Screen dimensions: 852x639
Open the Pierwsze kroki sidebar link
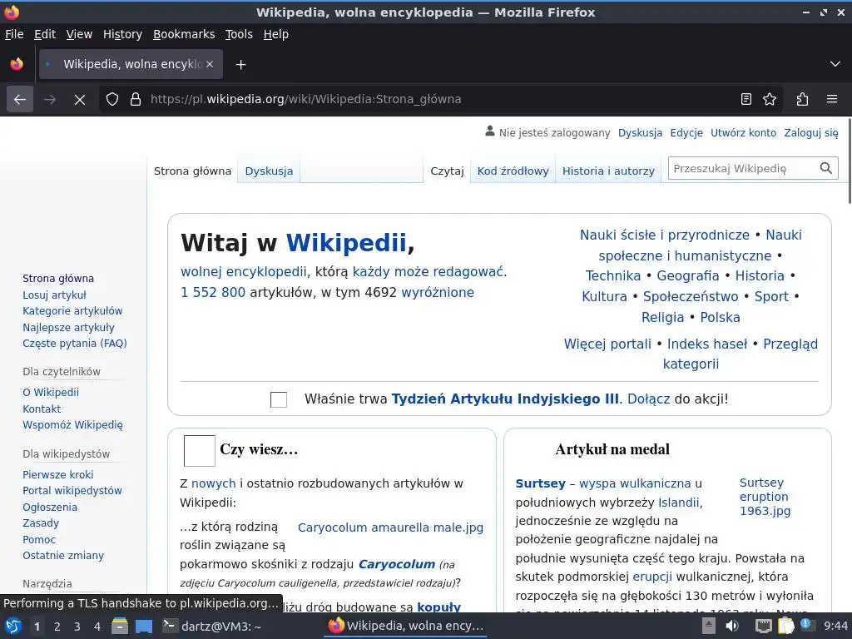point(57,474)
